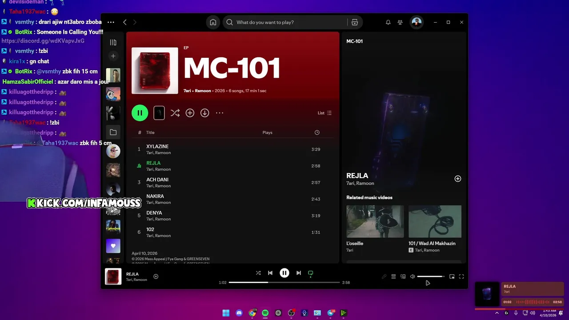Image resolution: width=569 pixels, height=320 pixels.
Task: Click the discord.gg link in chat overlay
Action: tap(43, 41)
